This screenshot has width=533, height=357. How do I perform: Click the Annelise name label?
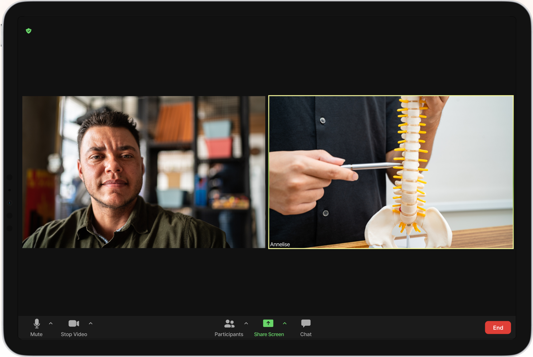point(280,244)
